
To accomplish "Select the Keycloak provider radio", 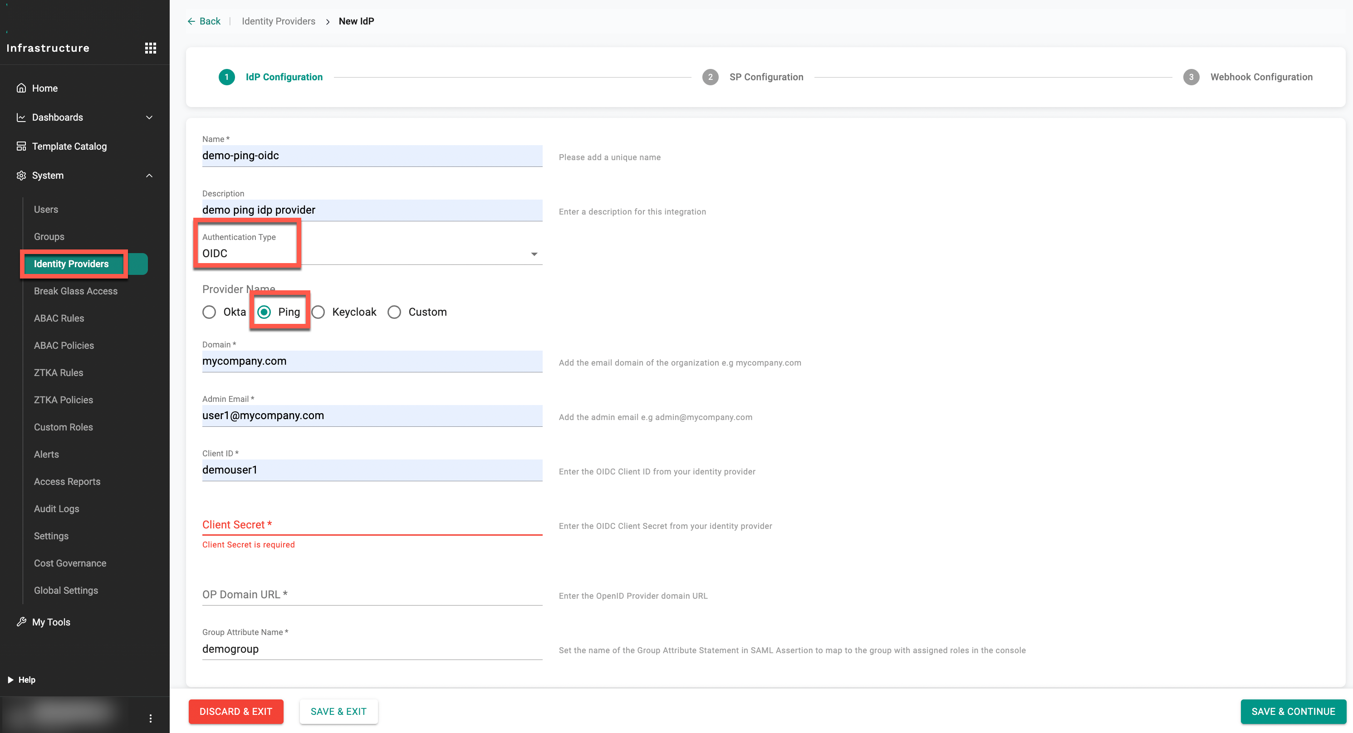I will click(x=319, y=312).
